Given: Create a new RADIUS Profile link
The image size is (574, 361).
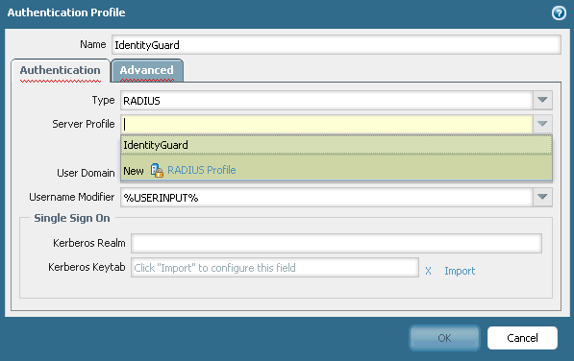Looking at the screenshot, I should tap(201, 170).
